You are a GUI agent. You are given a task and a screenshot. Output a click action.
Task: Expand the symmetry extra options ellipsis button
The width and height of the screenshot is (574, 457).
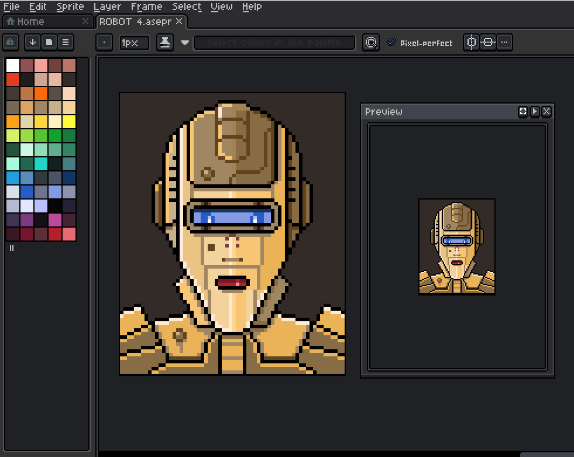tap(504, 42)
